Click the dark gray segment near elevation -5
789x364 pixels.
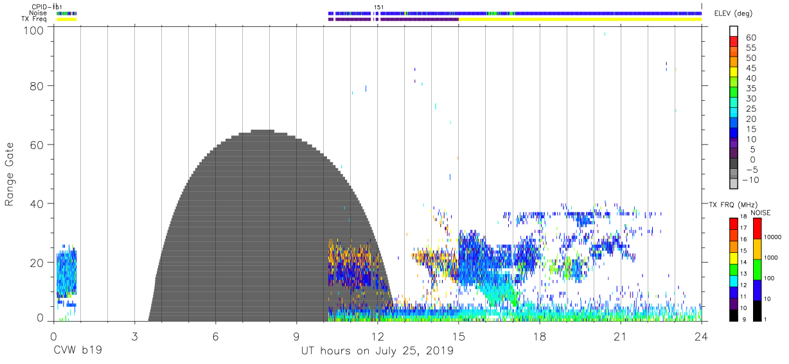pos(733,164)
